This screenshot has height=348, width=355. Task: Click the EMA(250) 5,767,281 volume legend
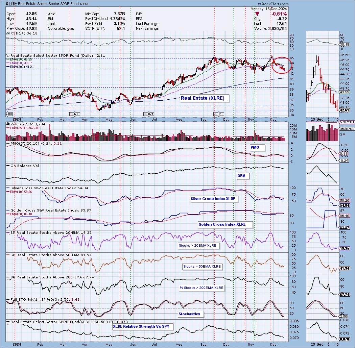[x=23, y=128]
